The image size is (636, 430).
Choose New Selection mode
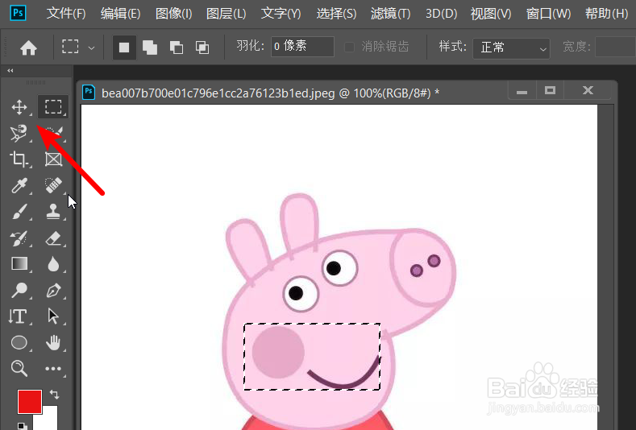tap(124, 48)
